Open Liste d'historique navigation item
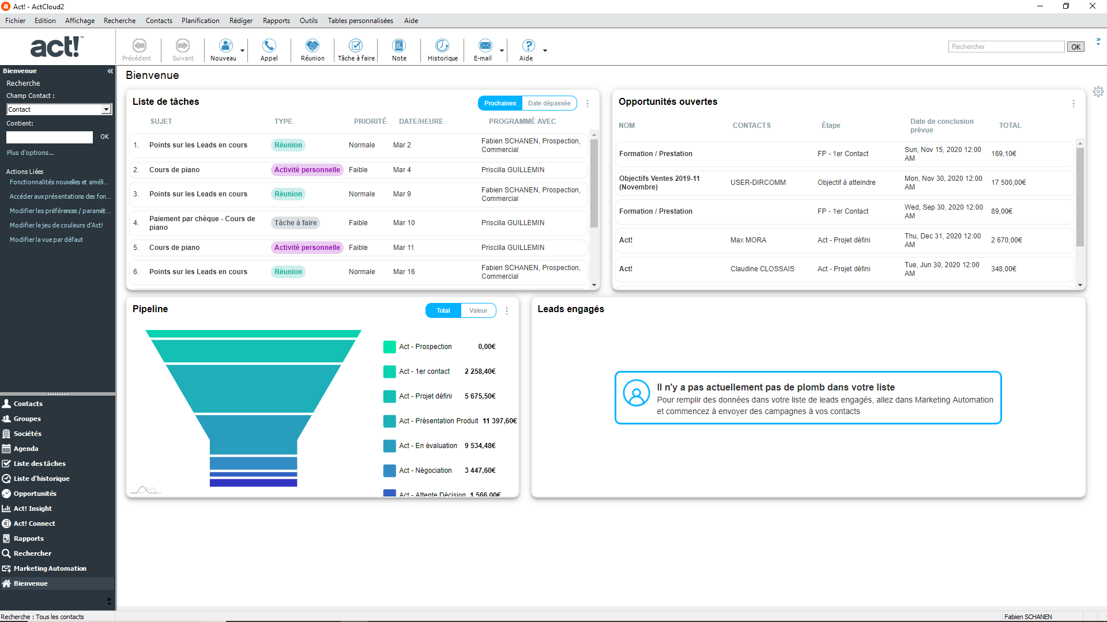This screenshot has height=622, width=1107. tap(42, 479)
